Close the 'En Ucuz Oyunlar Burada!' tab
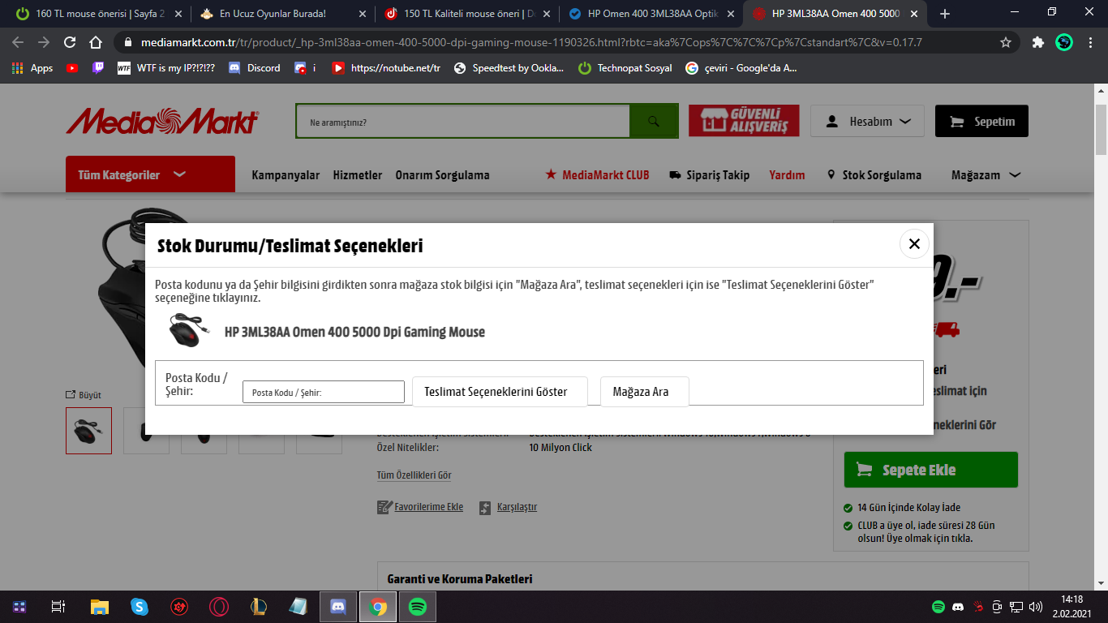This screenshot has height=623, width=1108. (362, 14)
